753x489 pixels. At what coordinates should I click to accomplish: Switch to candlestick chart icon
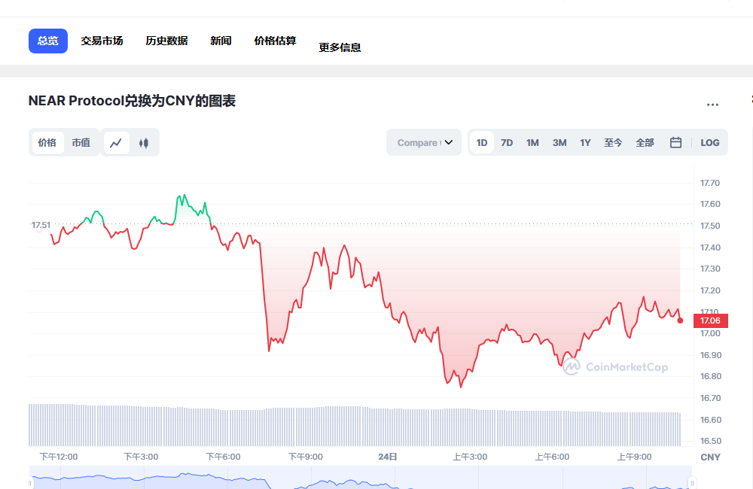point(144,143)
